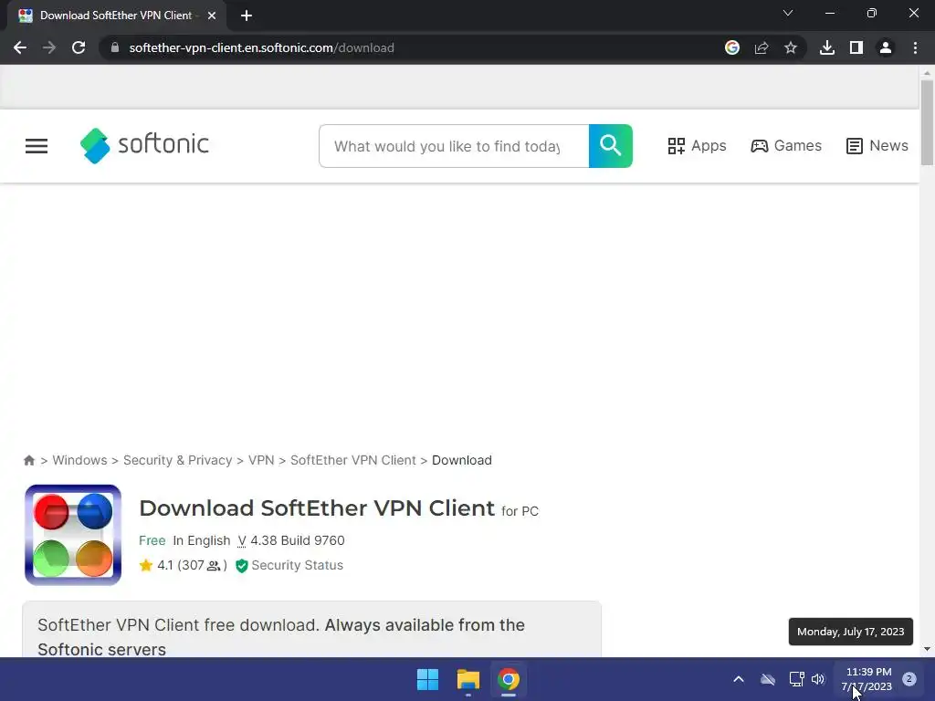The image size is (935, 701).
Task: Open the taskbar clock and date
Action: pos(867,679)
